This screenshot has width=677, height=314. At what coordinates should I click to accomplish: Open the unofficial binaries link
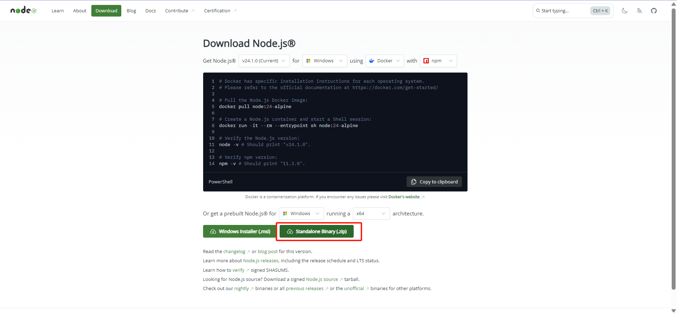(x=354, y=288)
